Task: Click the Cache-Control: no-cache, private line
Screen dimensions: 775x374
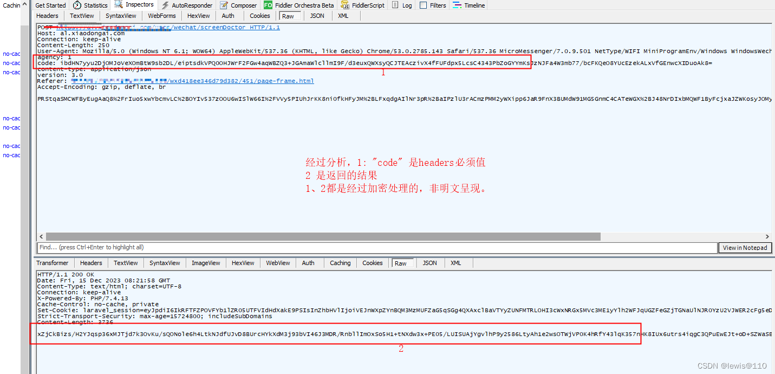Action: 98,304
